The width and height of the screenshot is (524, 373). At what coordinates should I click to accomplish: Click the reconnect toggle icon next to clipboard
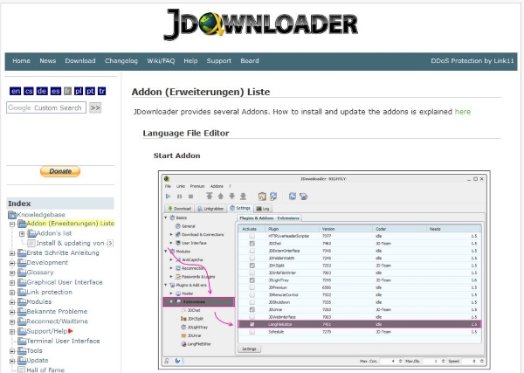coord(273,197)
